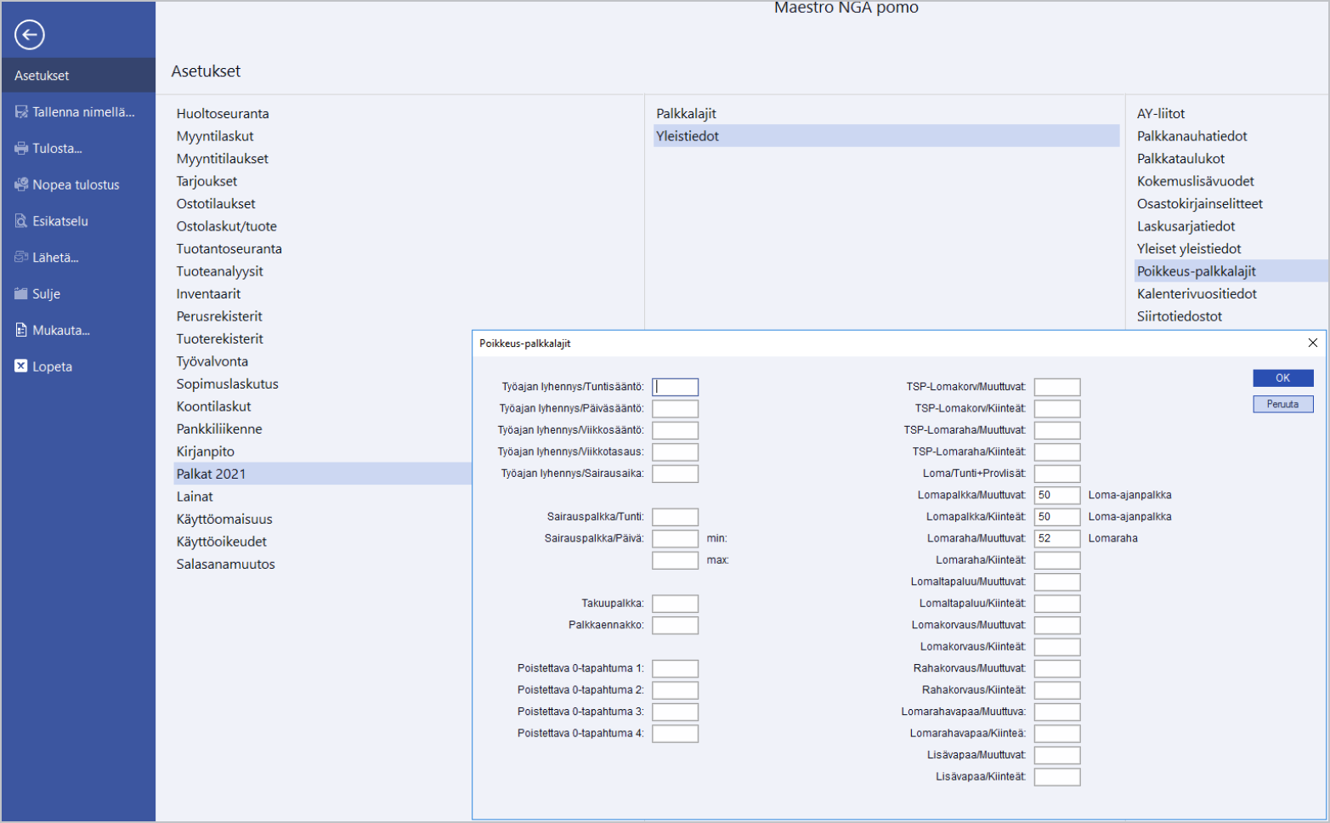Click the back arrow circle icon
Image resolution: width=1330 pixels, height=823 pixels.
(30, 35)
